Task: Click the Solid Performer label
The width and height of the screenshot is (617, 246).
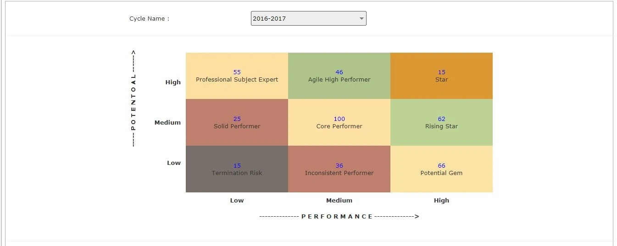Action: [237, 126]
